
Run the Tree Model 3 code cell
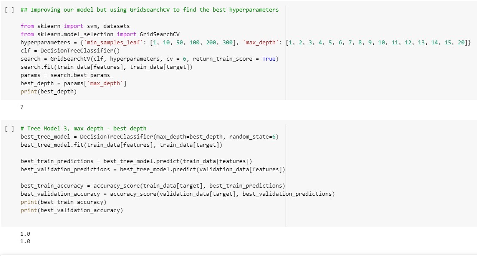(10, 128)
